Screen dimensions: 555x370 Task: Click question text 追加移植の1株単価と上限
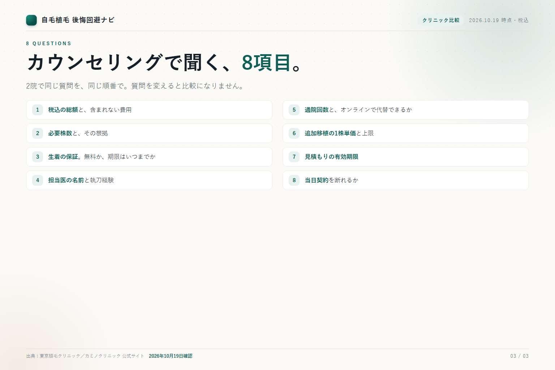[339, 133]
